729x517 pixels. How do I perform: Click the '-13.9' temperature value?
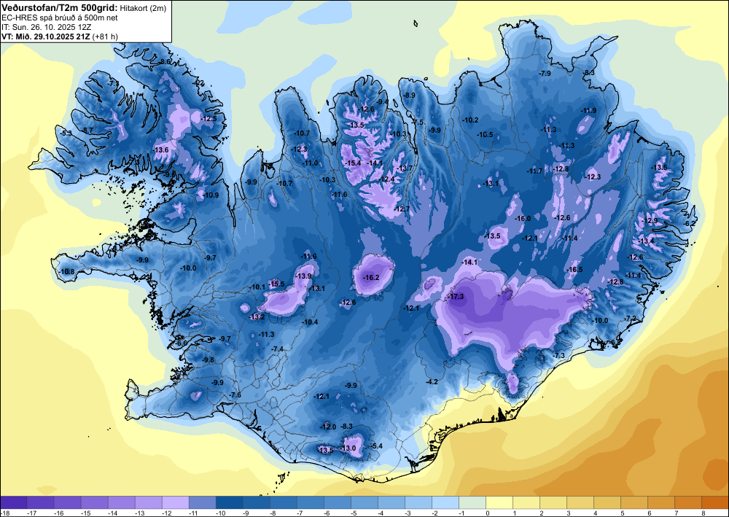[303, 276]
